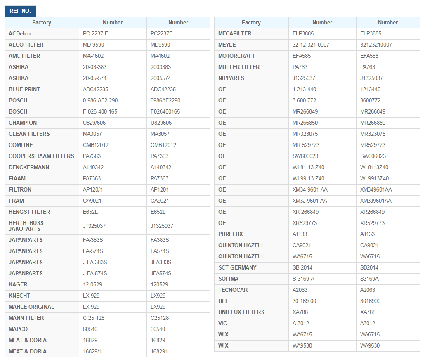Click number C 25 128
Viewport: 425px width, 362px height.
tap(94, 318)
